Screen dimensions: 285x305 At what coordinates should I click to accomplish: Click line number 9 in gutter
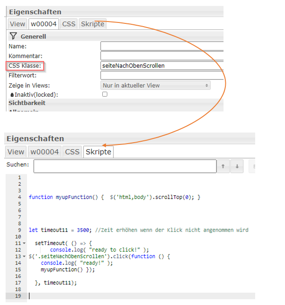[19, 230]
